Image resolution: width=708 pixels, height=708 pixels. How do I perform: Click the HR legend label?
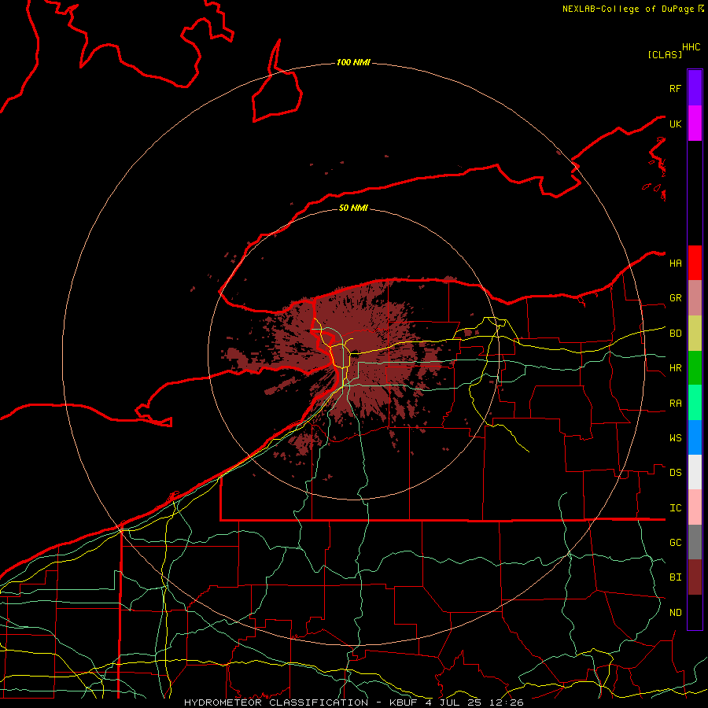click(676, 368)
